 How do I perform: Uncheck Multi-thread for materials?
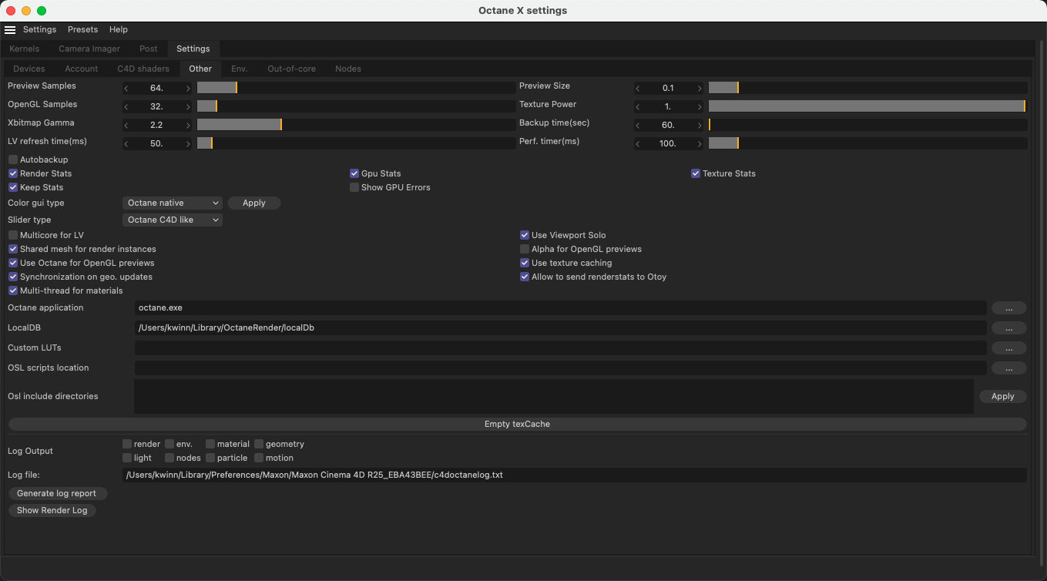[x=13, y=290]
